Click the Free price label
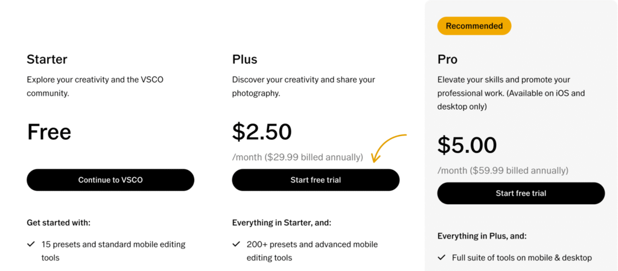 (x=49, y=132)
